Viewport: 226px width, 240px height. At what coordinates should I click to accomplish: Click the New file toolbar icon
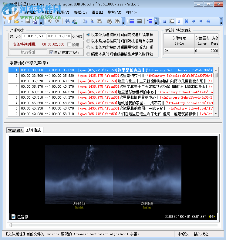point(9,21)
